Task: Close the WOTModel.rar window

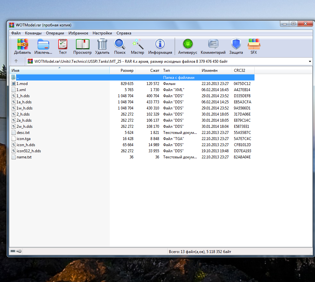Action: coord(305,24)
